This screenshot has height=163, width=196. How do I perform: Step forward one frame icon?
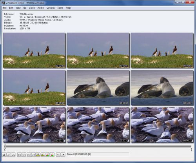coord(29,155)
